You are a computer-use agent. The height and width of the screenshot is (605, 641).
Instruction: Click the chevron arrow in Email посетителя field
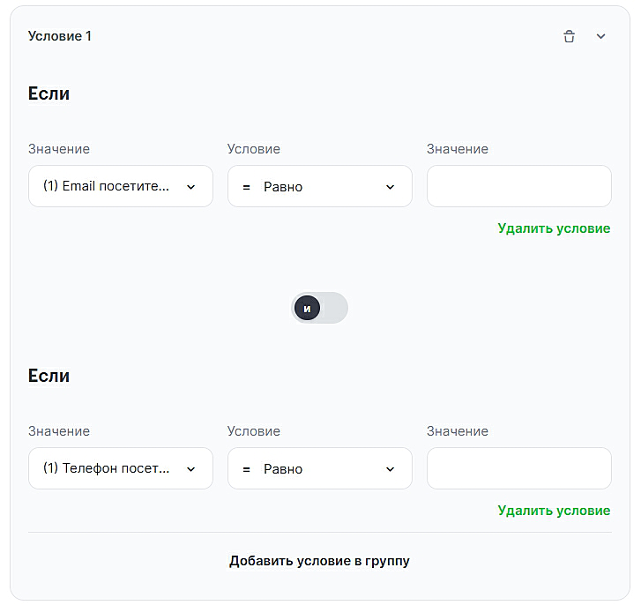[191, 187]
